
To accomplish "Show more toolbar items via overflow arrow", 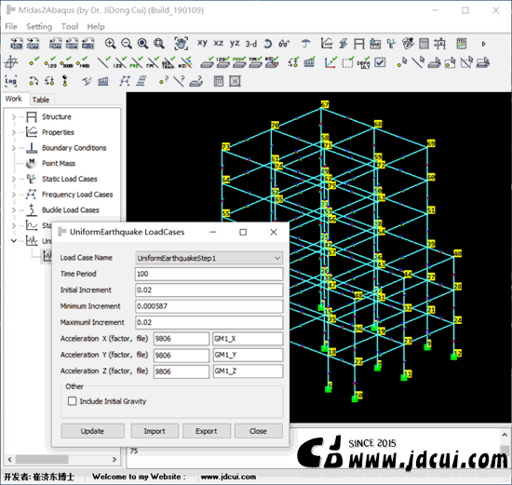I will click(x=484, y=44).
